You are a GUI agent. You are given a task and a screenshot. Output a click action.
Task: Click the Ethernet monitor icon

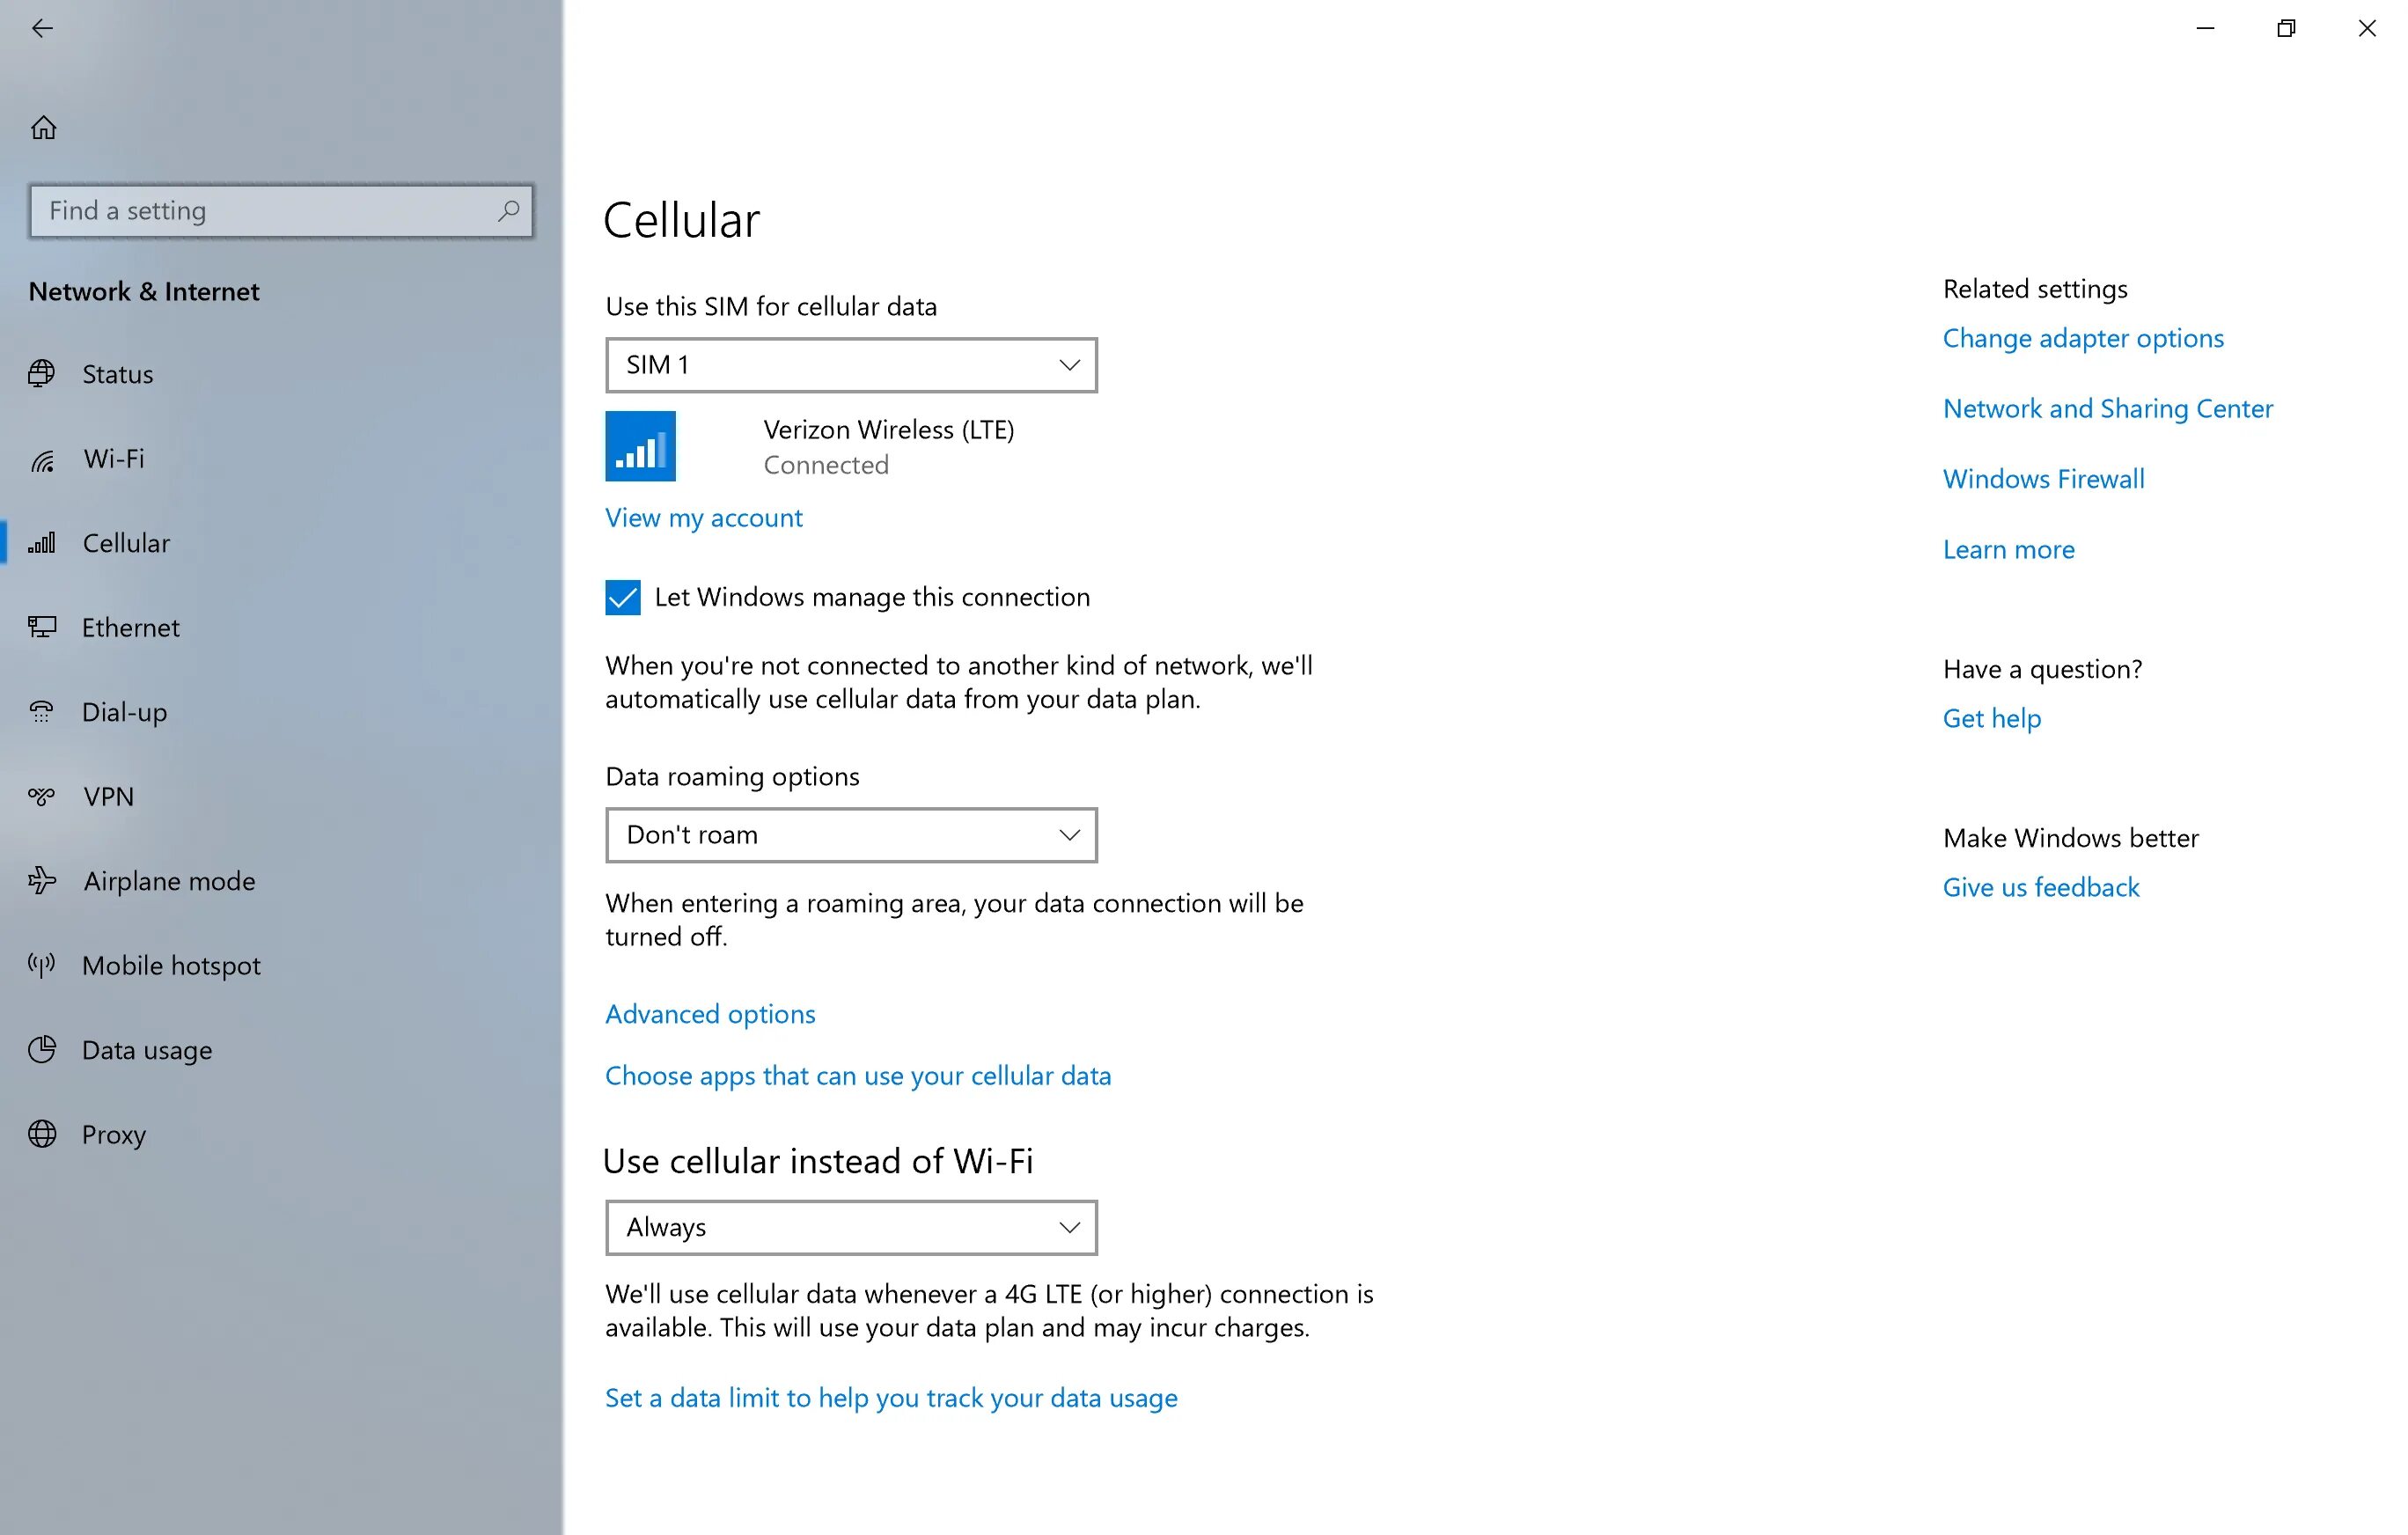(42, 627)
